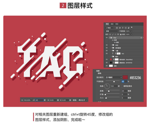Click the distance field showing 23
The image size is (147, 122).
tap(124, 91)
